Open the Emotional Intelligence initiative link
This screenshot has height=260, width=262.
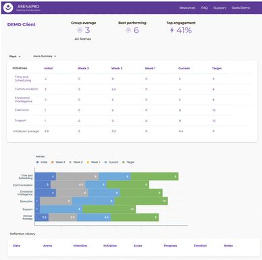24,100
